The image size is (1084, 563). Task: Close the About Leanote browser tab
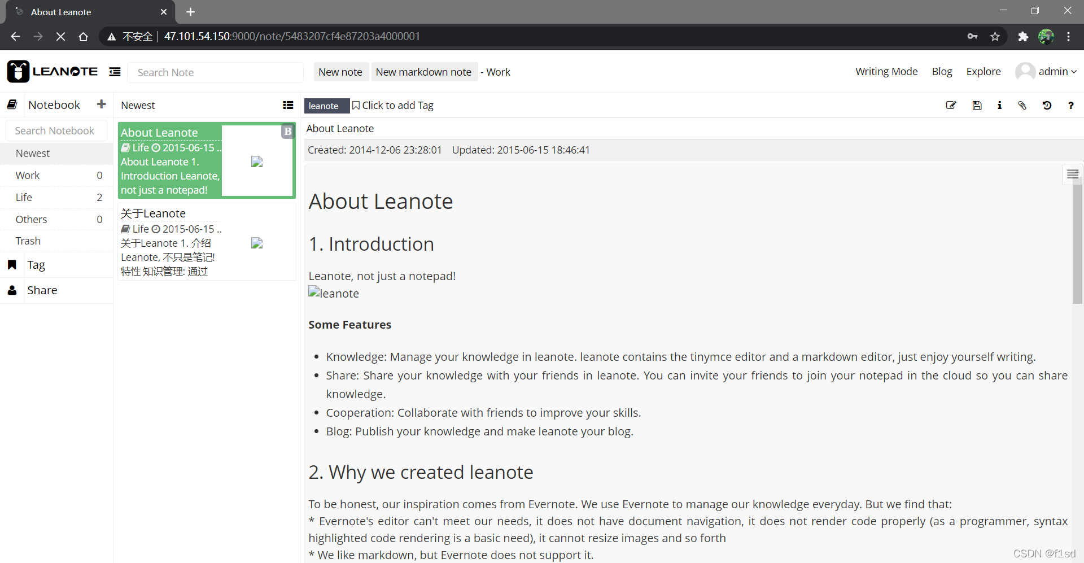coord(164,12)
